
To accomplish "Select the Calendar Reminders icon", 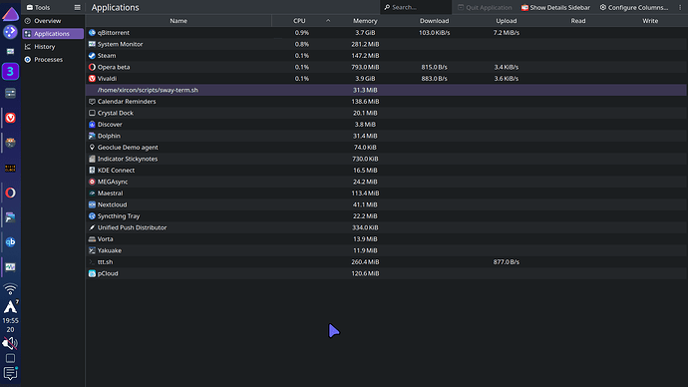I will pyautogui.click(x=92, y=102).
